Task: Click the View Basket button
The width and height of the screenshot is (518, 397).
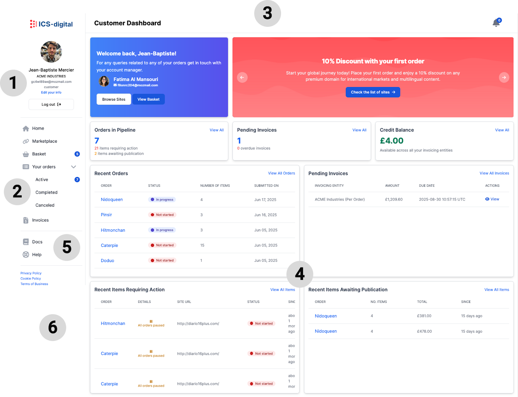Action: (x=148, y=99)
